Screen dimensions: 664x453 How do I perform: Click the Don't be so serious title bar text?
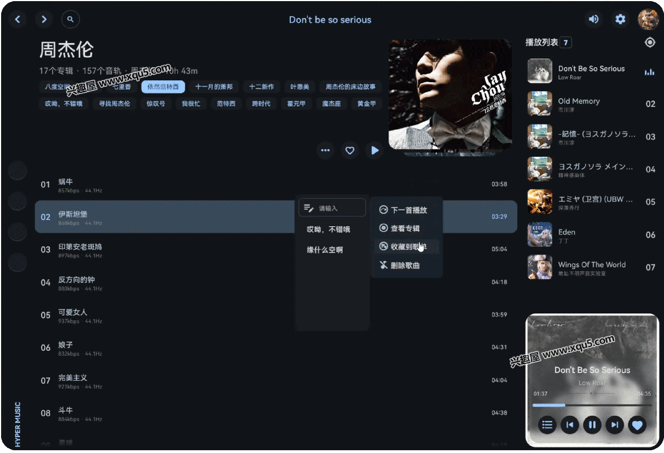coord(330,19)
